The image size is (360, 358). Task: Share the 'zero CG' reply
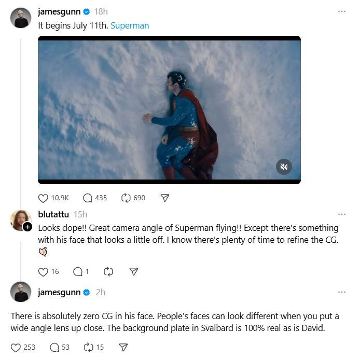coord(123,347)
